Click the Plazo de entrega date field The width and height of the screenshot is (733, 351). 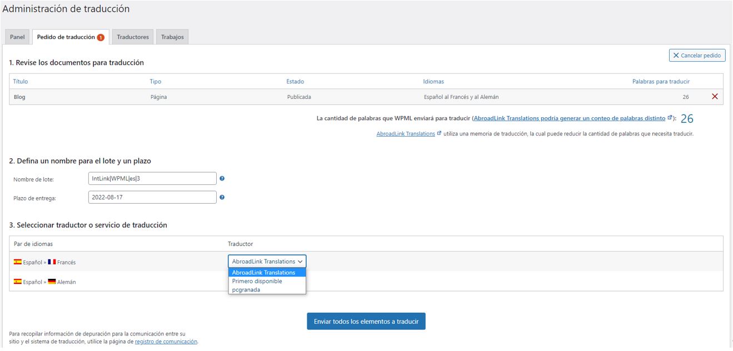pyautogui.click(x=152, y=197)
